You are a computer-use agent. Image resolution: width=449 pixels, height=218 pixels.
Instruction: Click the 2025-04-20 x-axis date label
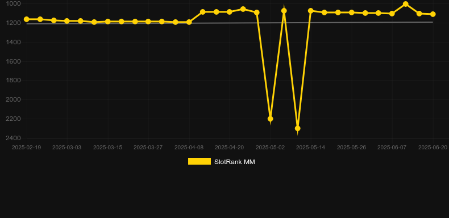(230, 148)
